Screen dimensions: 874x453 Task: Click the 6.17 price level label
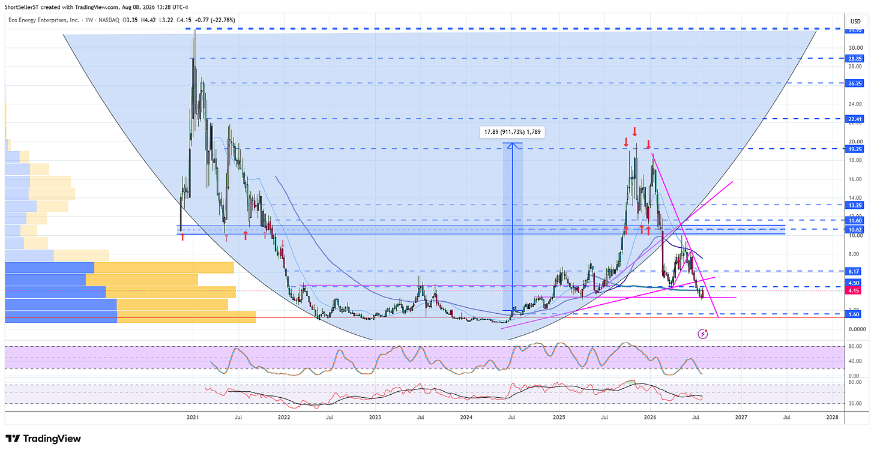(x=855, y=271)
